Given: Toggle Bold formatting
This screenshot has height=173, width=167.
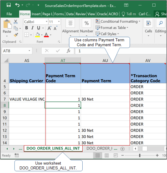Looking at the screenshot, I should coord(27,28).
